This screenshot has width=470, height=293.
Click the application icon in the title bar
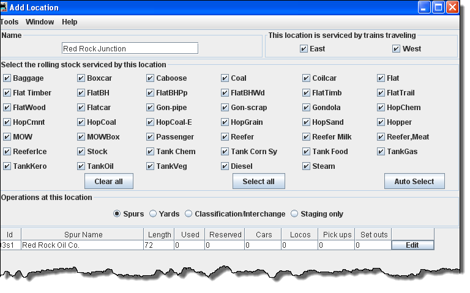coord(4,7)
